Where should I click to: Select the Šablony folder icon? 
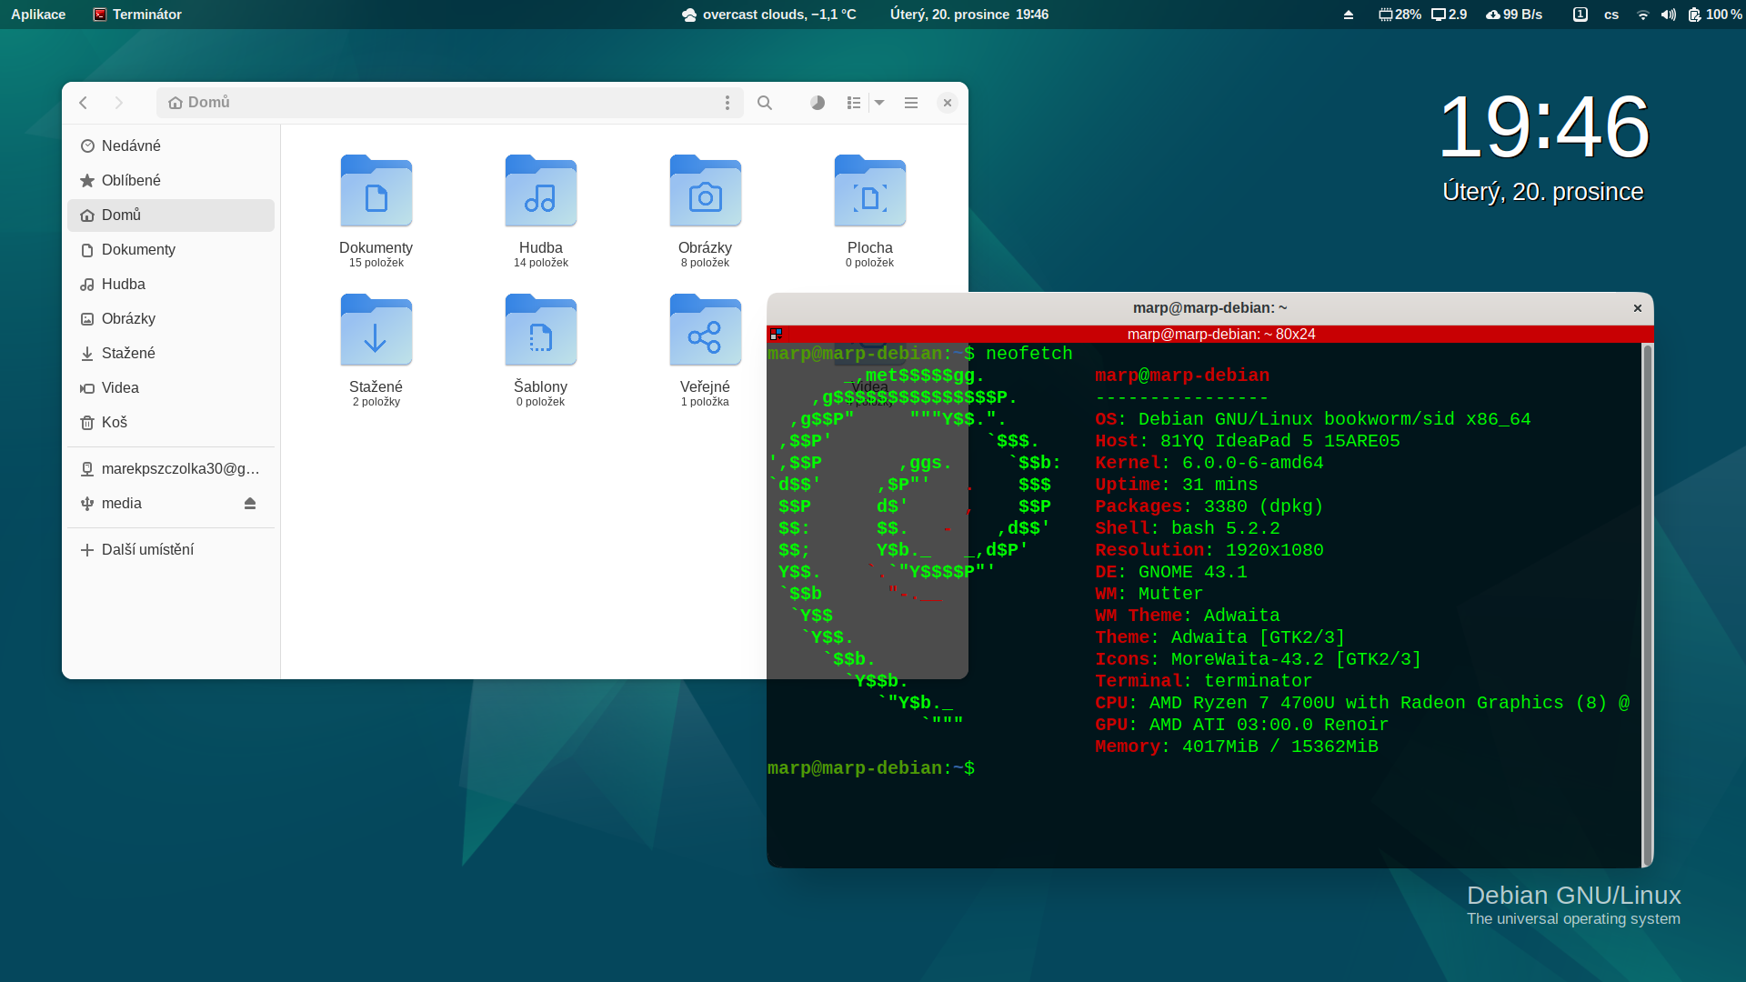541,330
